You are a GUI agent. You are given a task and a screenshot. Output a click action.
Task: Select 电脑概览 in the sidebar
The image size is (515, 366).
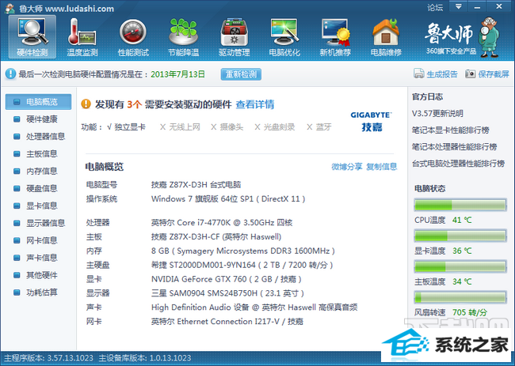(x=38, y=102)
